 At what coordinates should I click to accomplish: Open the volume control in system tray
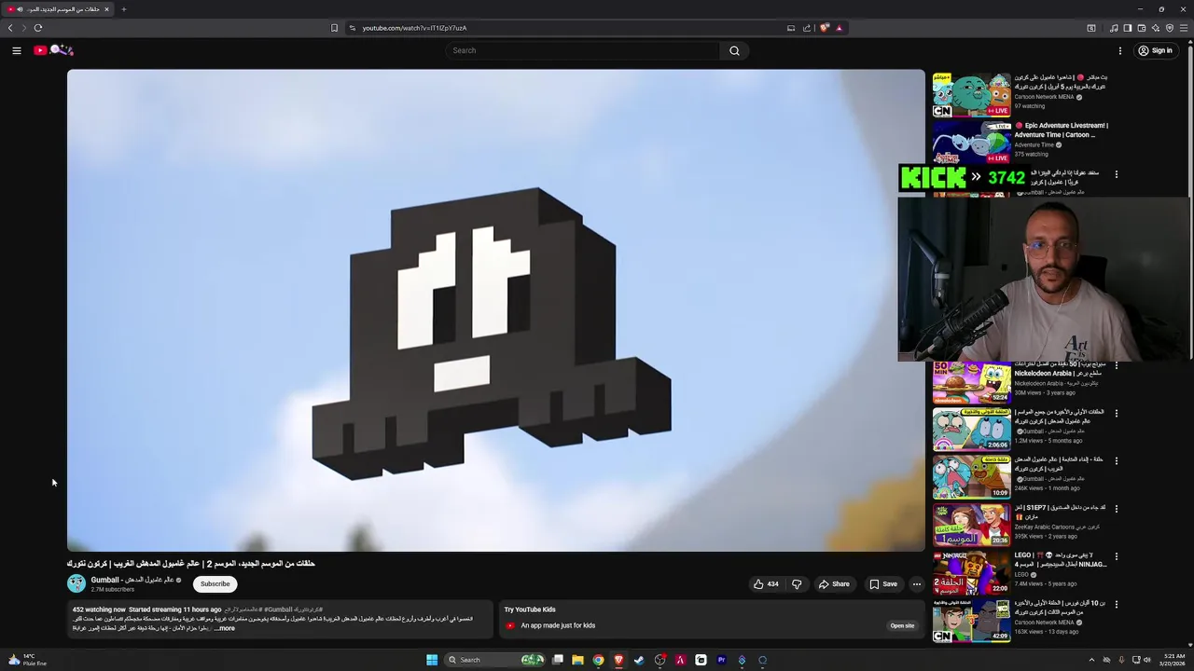pos(1146,660)
